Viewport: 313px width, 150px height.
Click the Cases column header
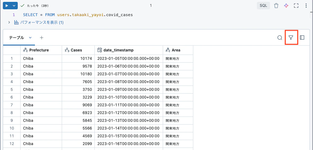pyautogui.click(x=78, y=50)
